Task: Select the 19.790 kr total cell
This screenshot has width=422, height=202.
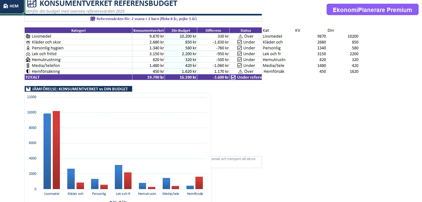Action: coord(148,77)
